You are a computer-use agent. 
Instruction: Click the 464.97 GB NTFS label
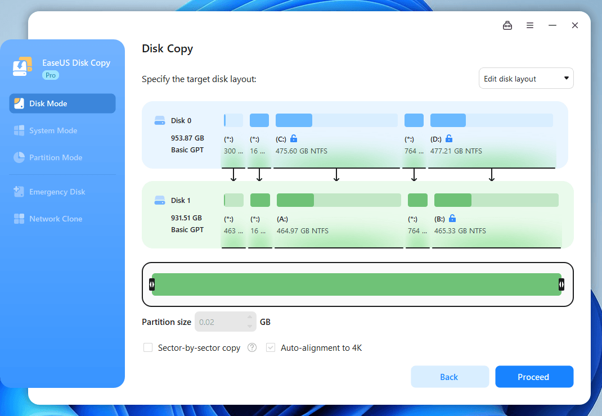point(303,231)
